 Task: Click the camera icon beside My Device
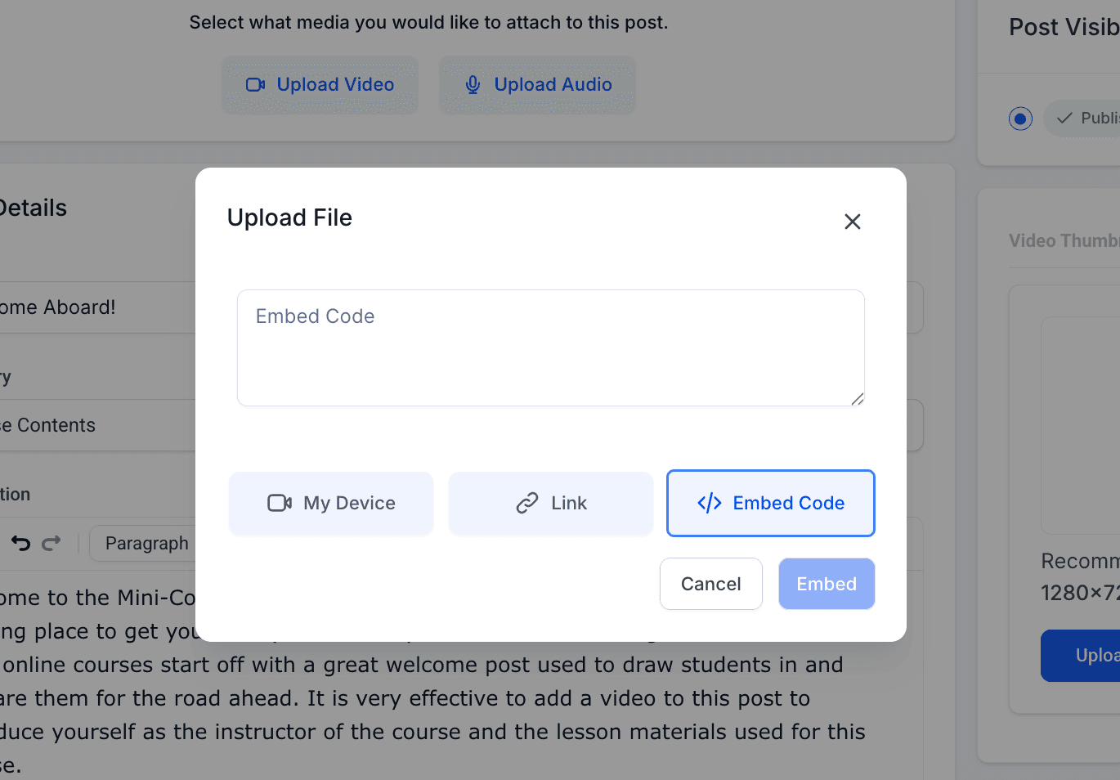click(x=280, y=503)
